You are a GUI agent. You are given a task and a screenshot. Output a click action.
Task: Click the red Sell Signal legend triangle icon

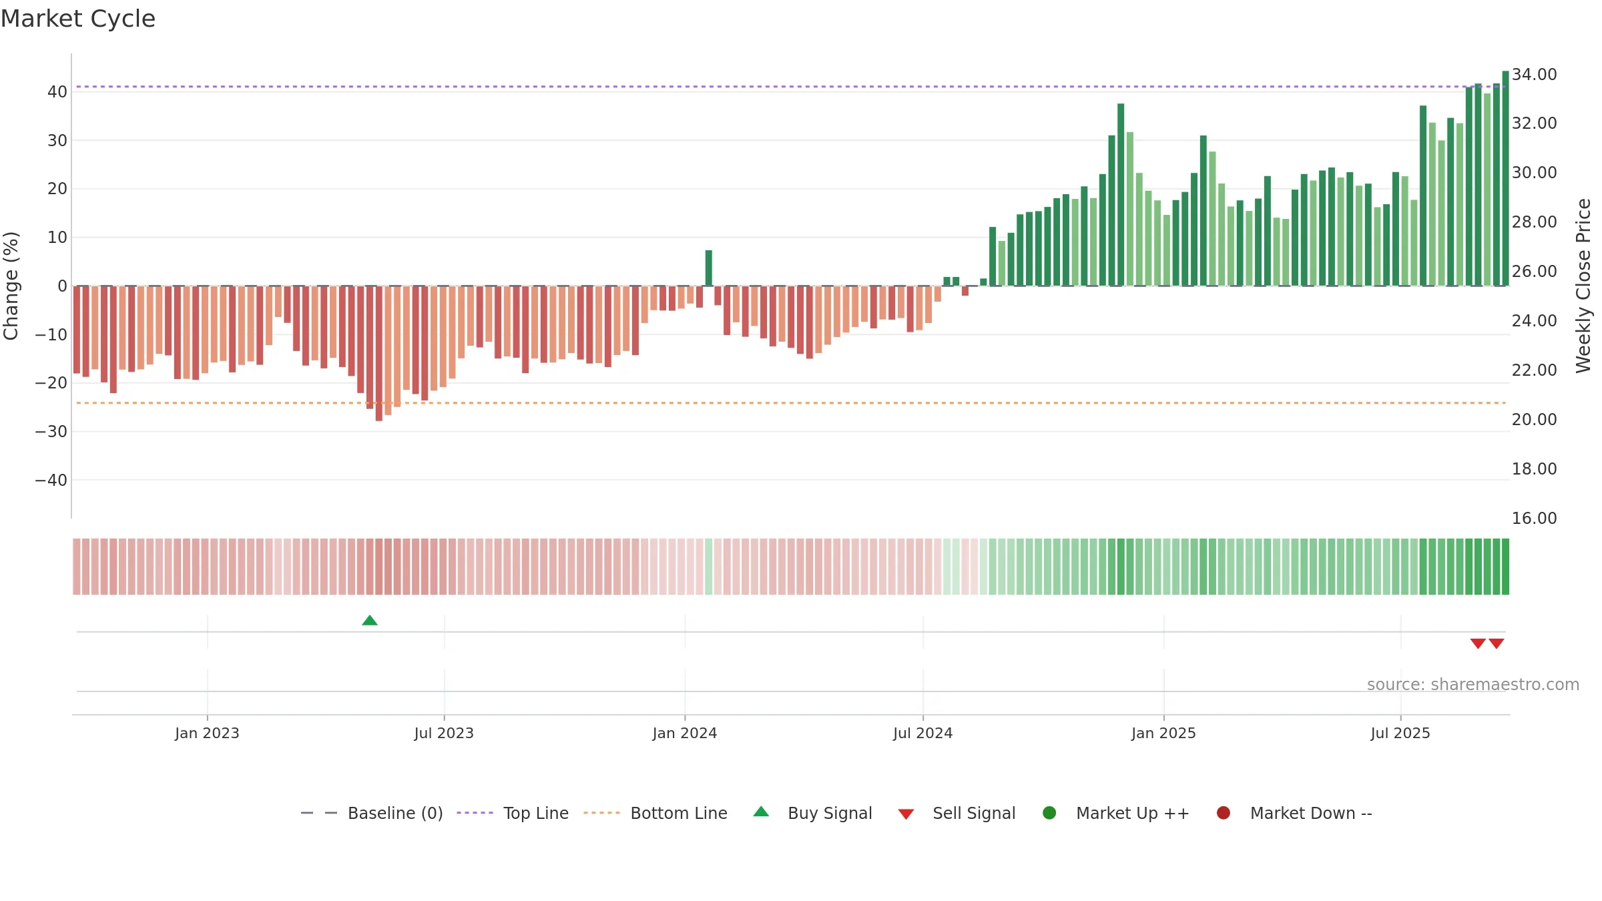(x=906, y=814)
